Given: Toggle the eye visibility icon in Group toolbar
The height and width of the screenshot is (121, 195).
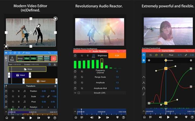Looking at the screenshot, I should click(x=6, y=53).
